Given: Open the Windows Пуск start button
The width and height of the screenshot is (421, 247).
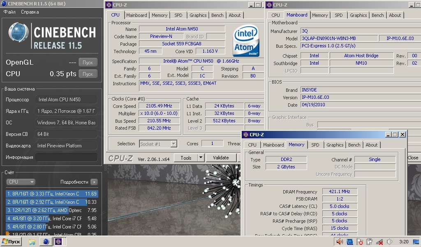Looking at the screenshot, I should [11, 242].
